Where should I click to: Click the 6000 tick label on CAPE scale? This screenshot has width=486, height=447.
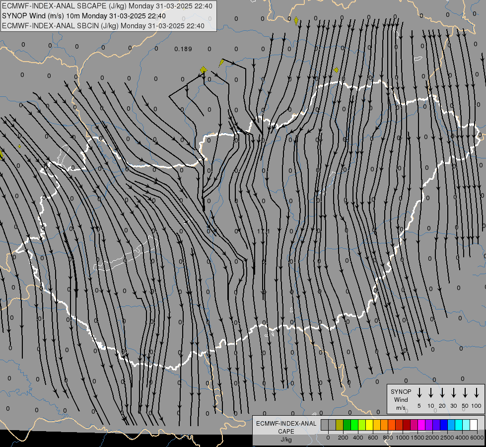pos(477,438)
